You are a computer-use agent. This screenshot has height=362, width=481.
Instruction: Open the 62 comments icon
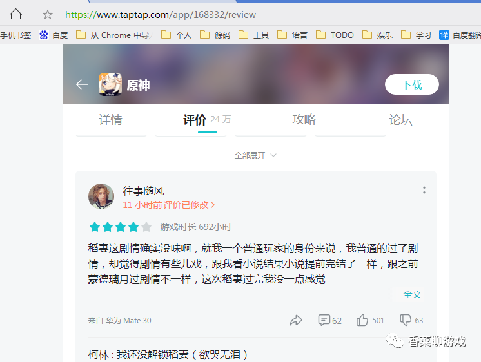click(329, 320)
